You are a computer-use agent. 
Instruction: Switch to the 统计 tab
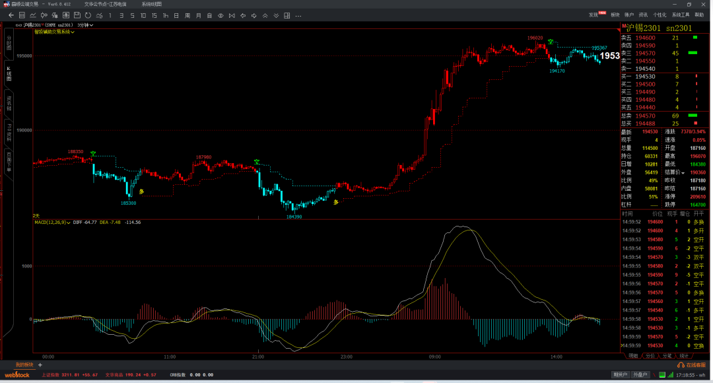coord(684,356)
